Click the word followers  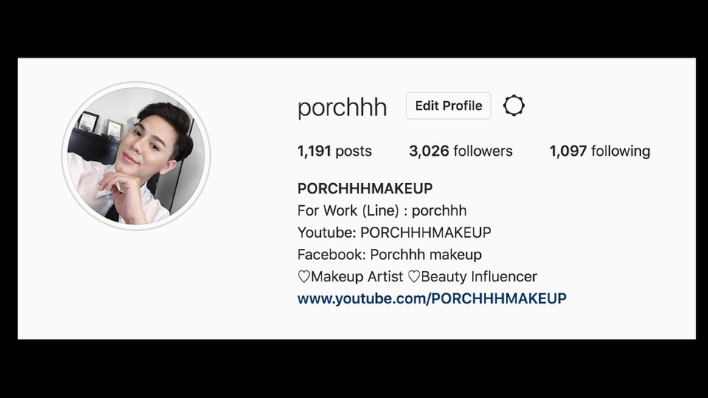(483, 151)
